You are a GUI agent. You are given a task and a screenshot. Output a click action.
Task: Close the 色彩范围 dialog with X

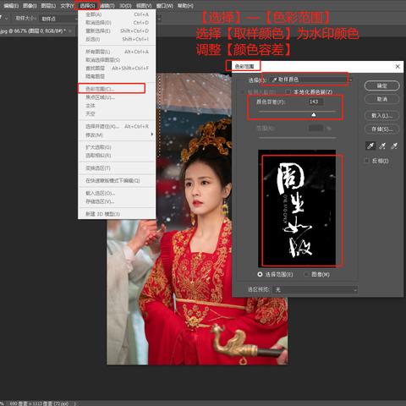(398, 66)
